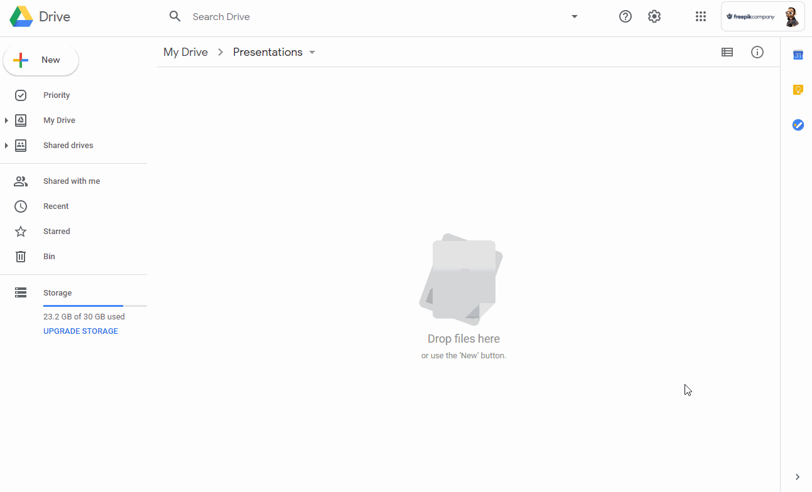812x492 pixels.
Task: Open Google Calendar from the side panel
Action: tap(798, 55)
